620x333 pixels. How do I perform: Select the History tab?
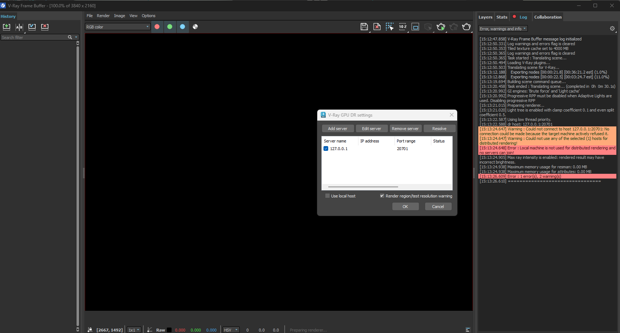8,16
